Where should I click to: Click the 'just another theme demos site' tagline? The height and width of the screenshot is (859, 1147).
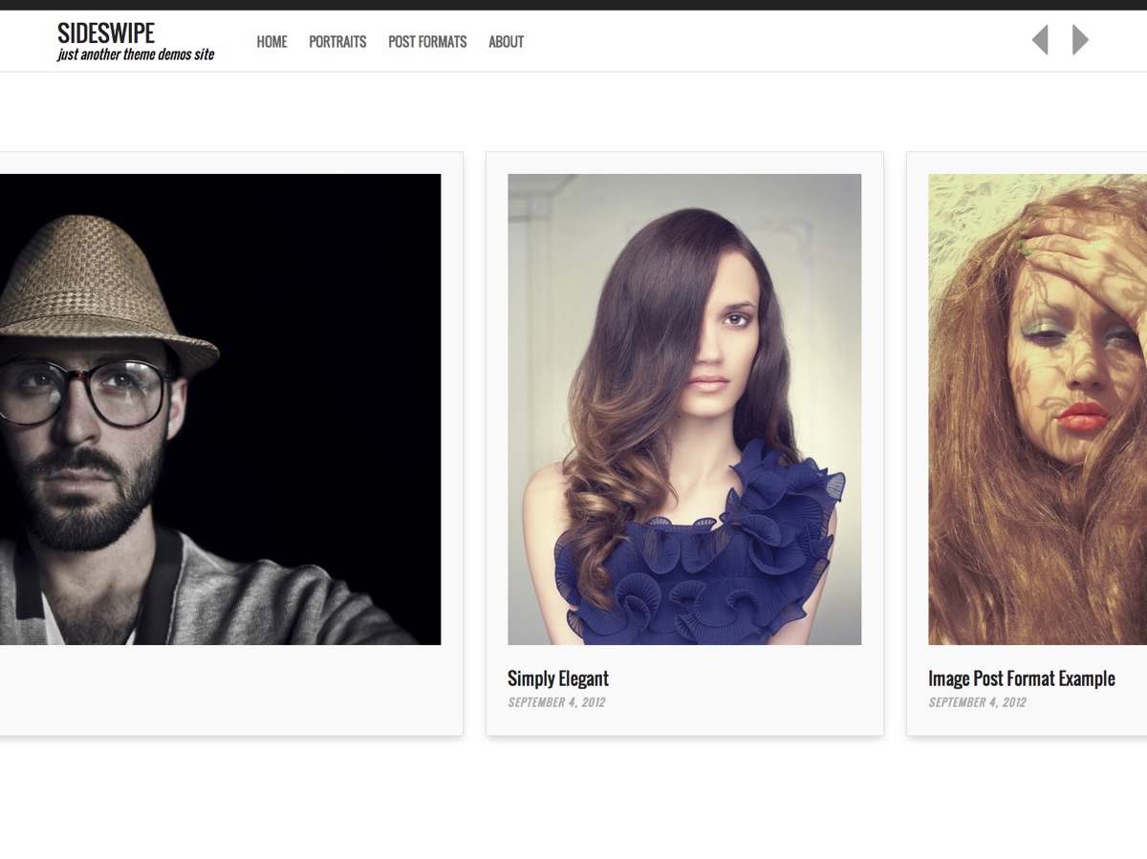(x=136, y=54)
